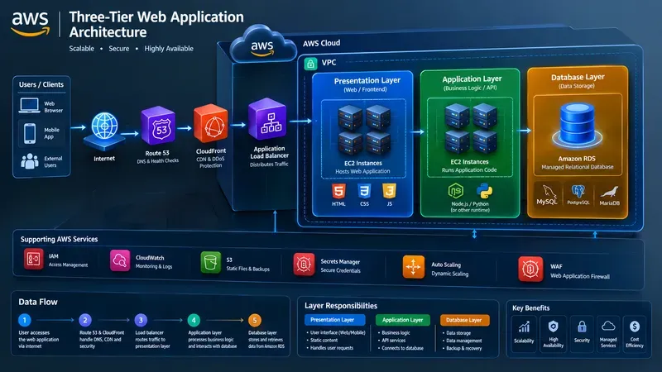Click the 'AWS Cloud' label
This screenshot has width=662, height=372.
click(x=321, y=43)
